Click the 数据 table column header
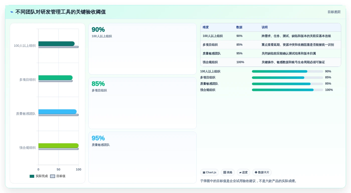The image size is (351, 193). click(239, 27)
